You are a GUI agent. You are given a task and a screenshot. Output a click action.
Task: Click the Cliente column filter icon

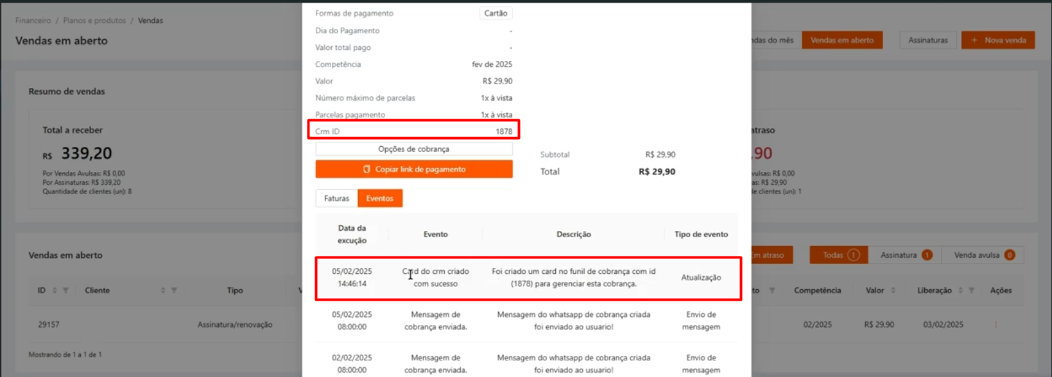tap(174, 290)
